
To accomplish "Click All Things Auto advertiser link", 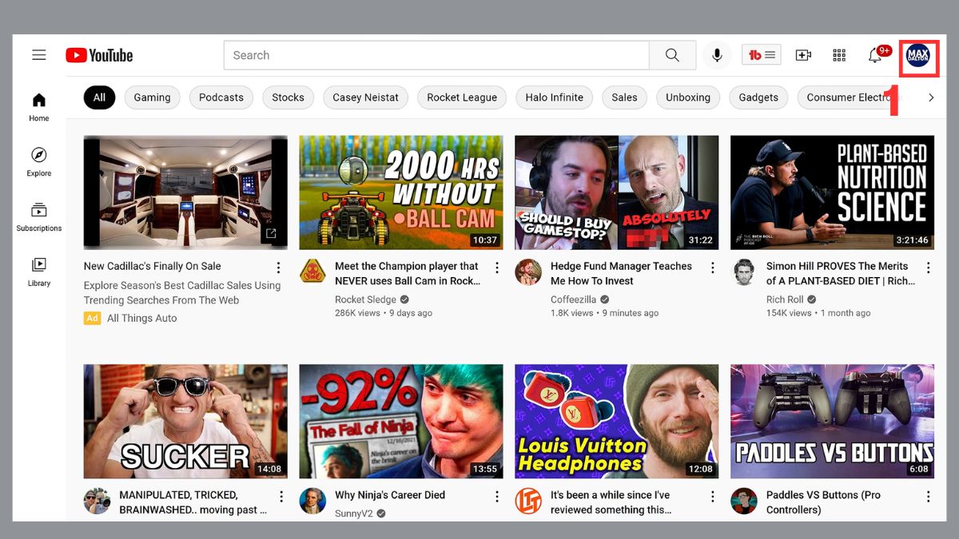I will [x=142, y=318].
